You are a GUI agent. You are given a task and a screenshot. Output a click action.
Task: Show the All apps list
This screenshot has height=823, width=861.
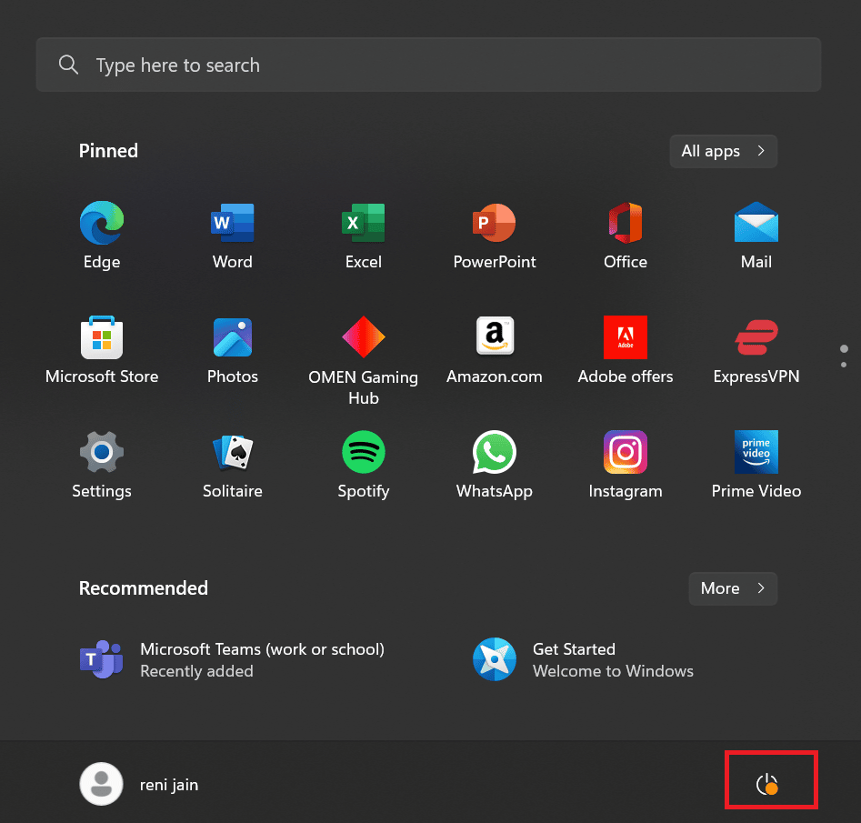tap(723, 151)
